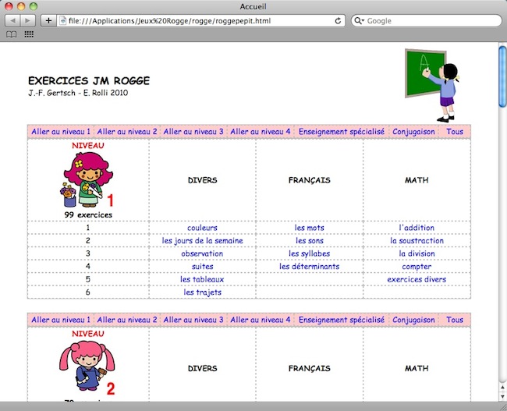Image resolution: width=507 pixels, height=411 pixels.
Task: Select 'Enseignement spécialisé' in first navigation row
Action: click(341, 132)
